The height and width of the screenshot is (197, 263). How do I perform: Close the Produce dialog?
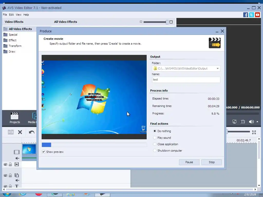[x=222, y=31]
